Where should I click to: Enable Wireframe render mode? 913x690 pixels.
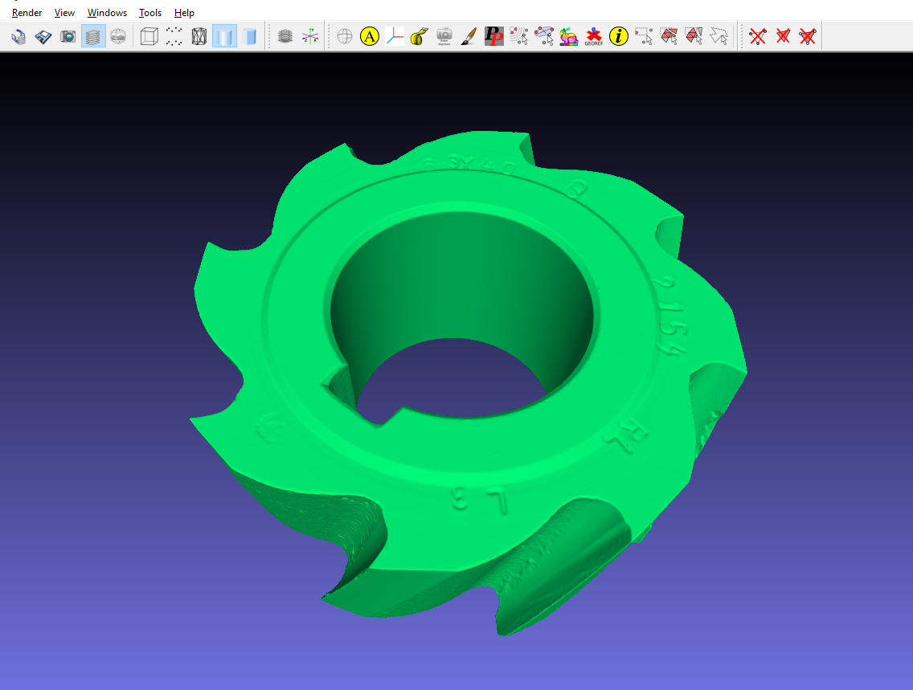tap(199, 36)
